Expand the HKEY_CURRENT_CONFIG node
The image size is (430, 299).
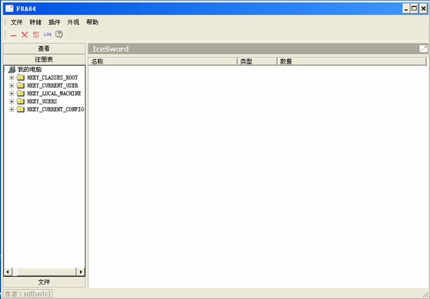click(x=11, y=109)
